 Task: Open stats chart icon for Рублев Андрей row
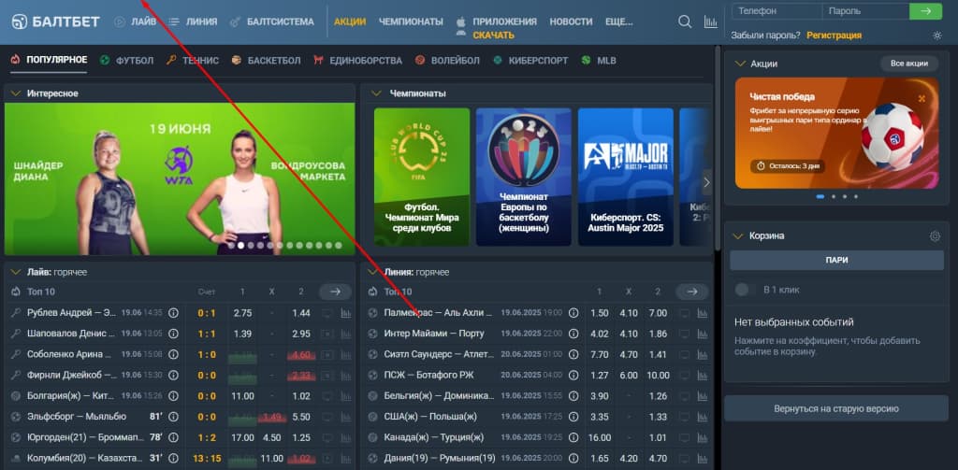pyautogui.click(x=346, y=313)
